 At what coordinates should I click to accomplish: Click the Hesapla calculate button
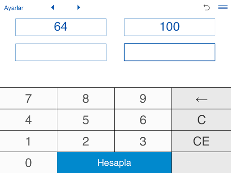(114, 163)
